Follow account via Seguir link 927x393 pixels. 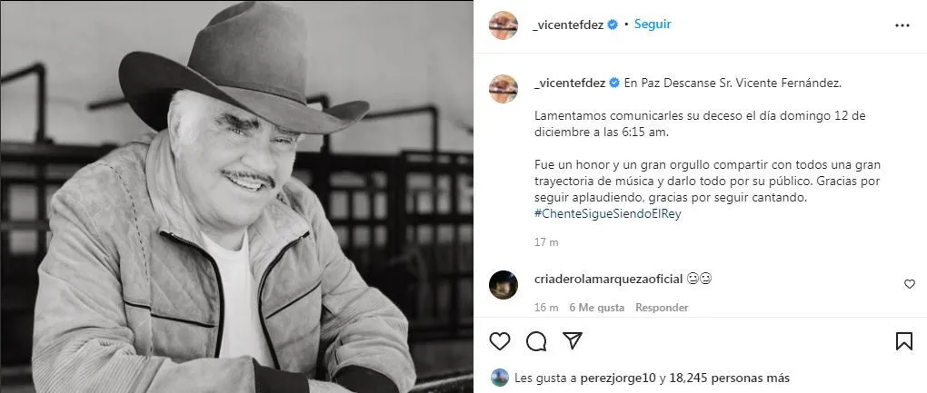point(653,25)
